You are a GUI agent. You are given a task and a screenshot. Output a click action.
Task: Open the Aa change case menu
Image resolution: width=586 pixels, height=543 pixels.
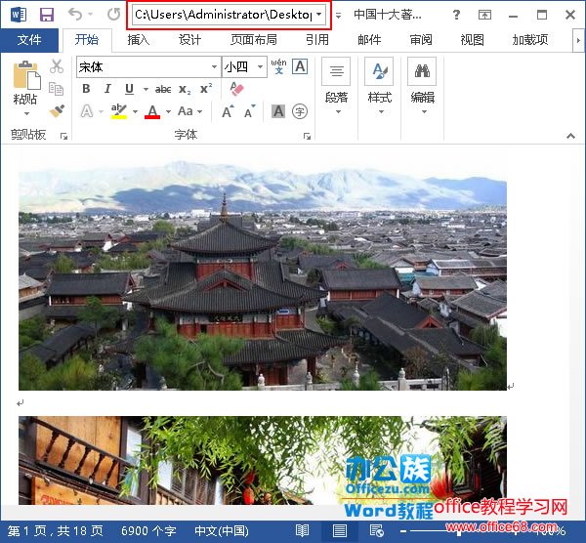click(x=189, y=111)
